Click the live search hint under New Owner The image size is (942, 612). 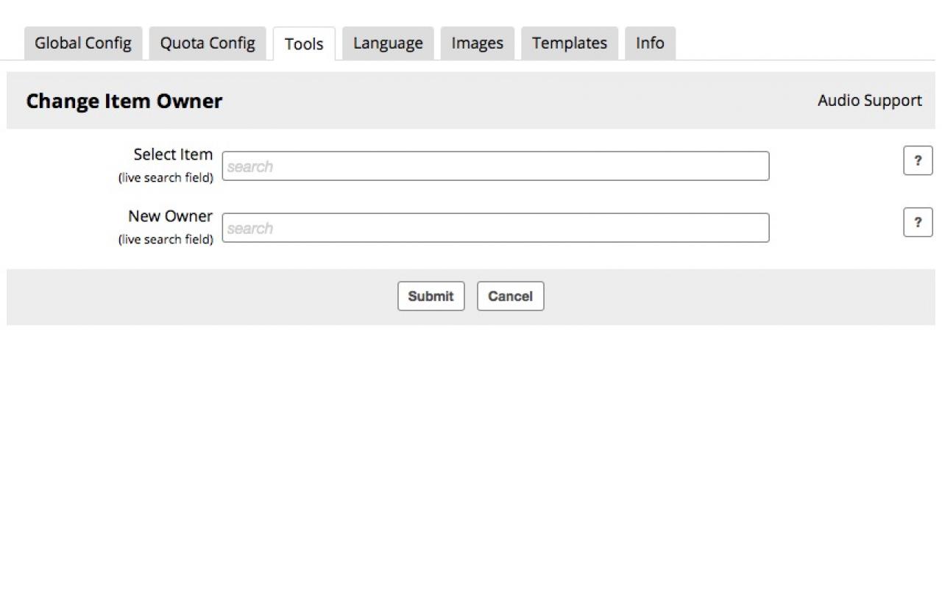tap(166, 240)
